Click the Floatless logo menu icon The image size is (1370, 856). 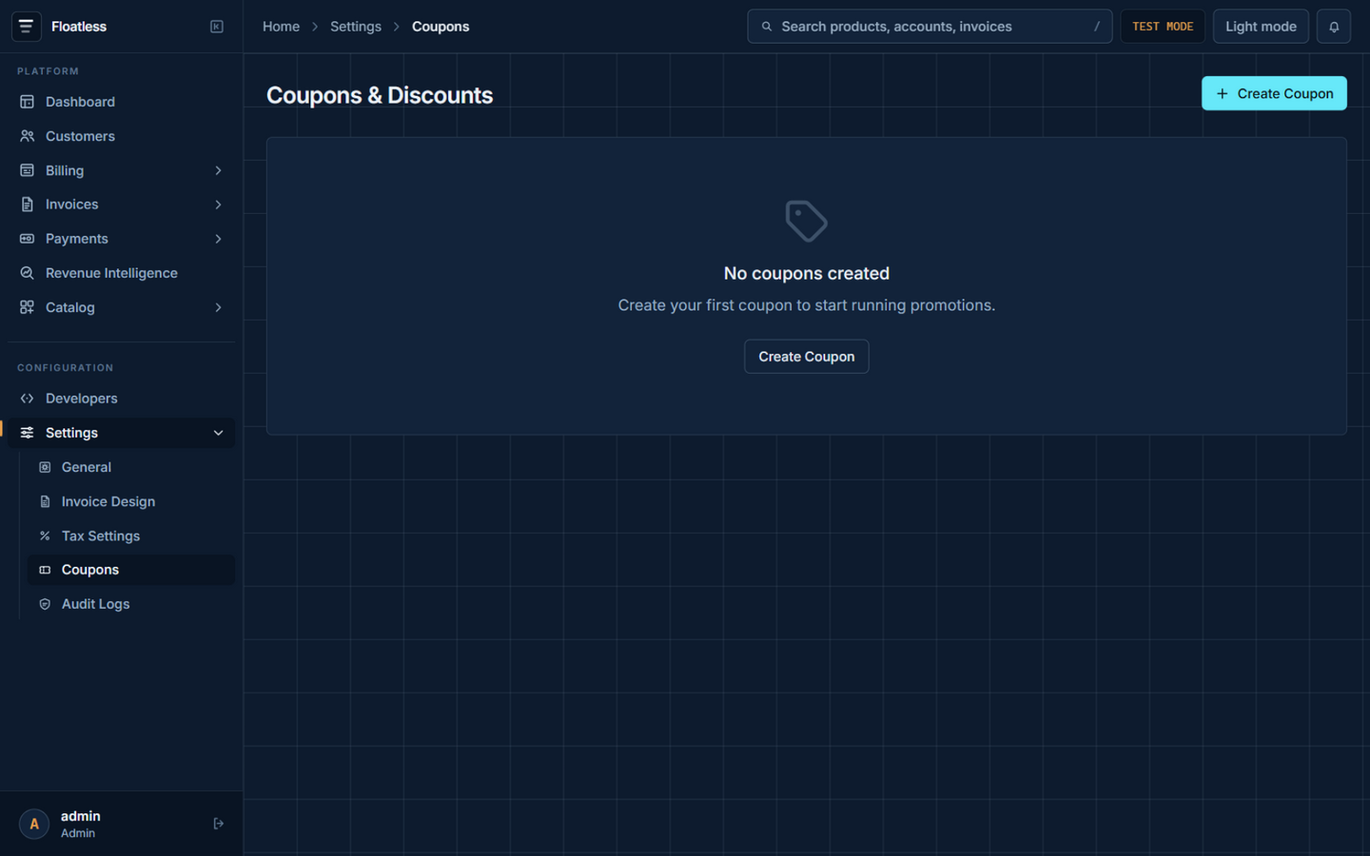pos(26,27)
